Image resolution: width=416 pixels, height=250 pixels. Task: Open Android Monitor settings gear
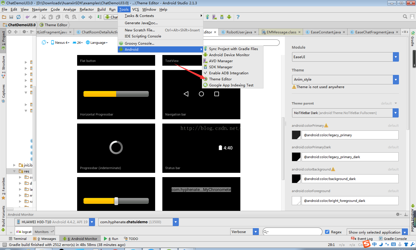coord(398,214)
